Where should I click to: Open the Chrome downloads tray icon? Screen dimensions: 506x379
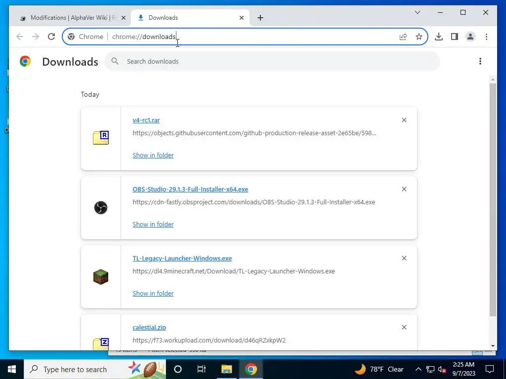pos(439,37)
